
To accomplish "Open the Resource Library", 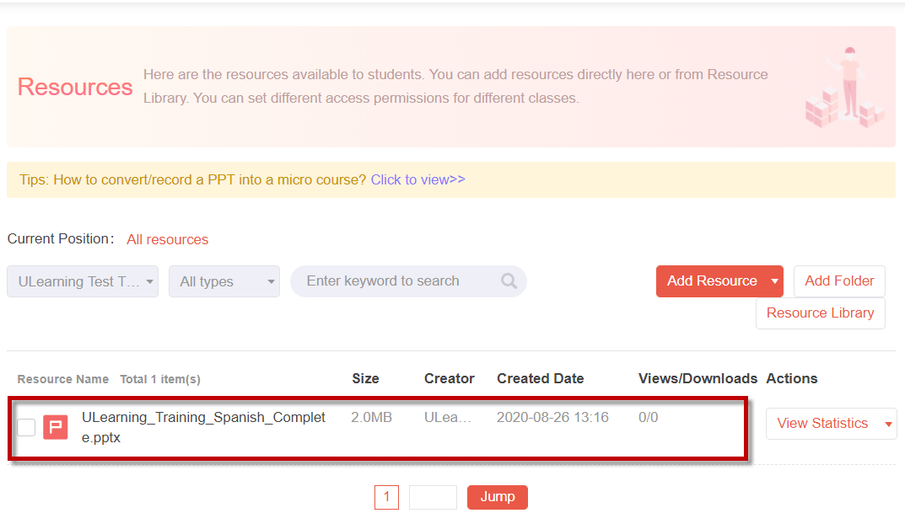I will pyautogui.click(x=820, y=313).
